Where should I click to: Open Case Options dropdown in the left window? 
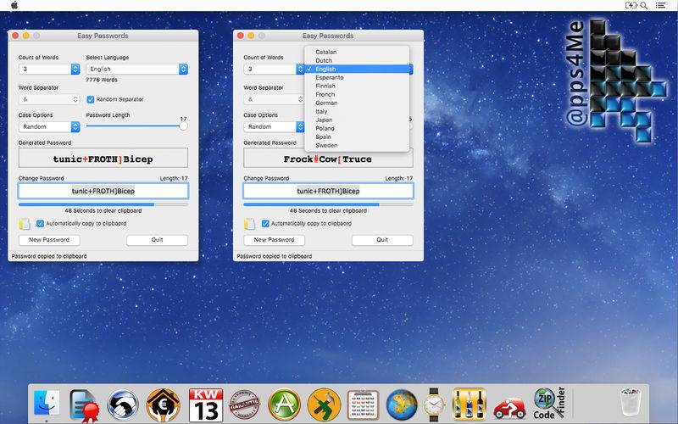coord(49,126)
